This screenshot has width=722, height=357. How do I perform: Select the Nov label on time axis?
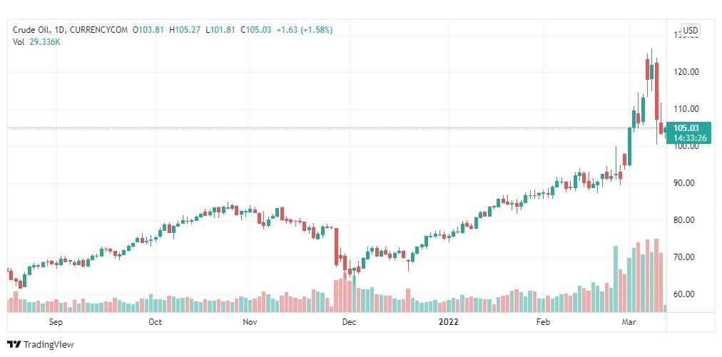pos(250,322)
